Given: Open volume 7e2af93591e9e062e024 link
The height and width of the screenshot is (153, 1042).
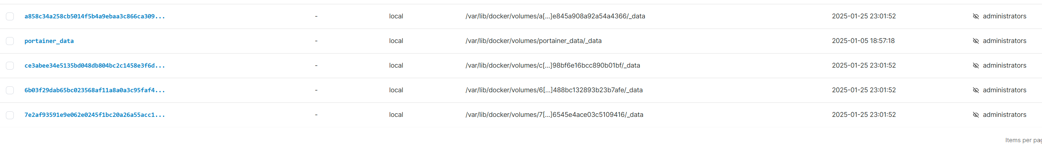Looking at the screenshot, I should 95,115.
